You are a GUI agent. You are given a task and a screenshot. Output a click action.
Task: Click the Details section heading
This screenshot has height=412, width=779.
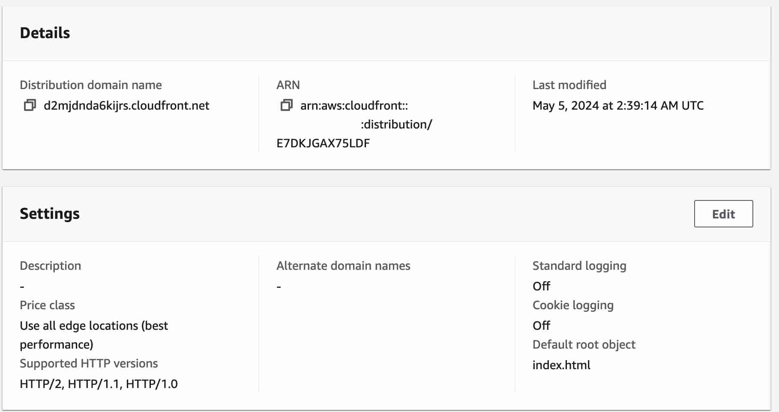point(45,33)
